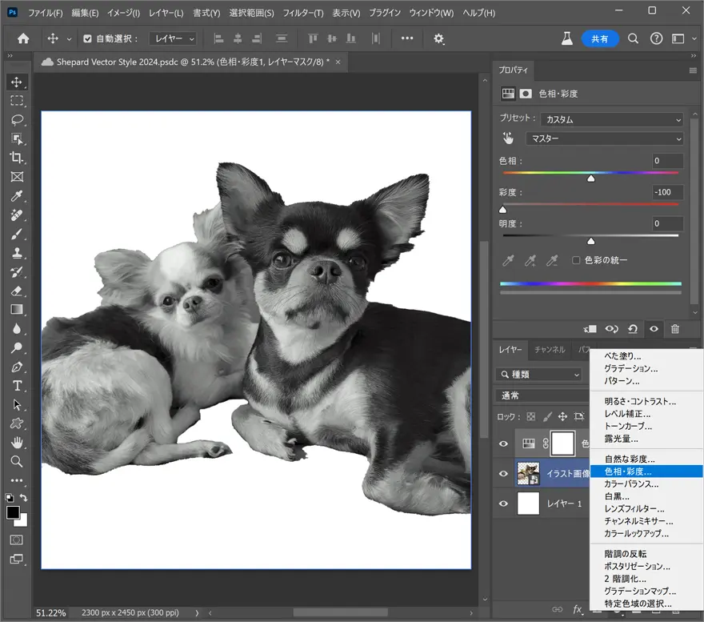Select the Lasso tool
This screenshot has width=704, height=622.
point(17,120)
